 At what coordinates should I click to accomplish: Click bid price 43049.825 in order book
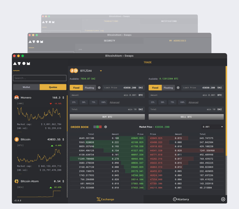click(x=137, y=138)
